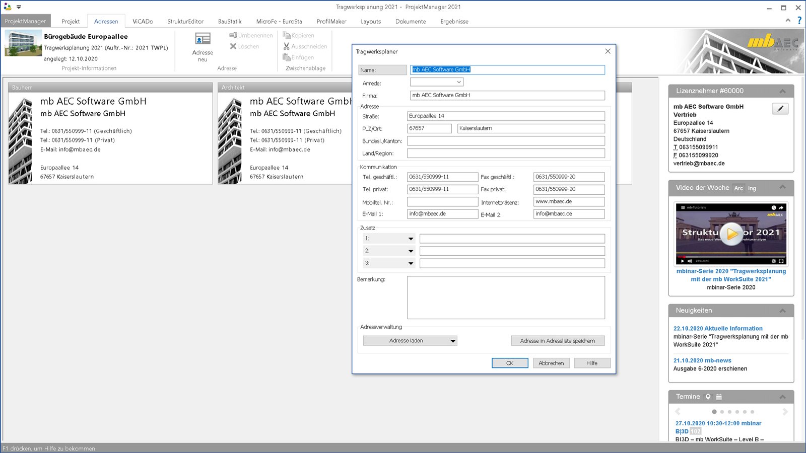Switch to the Ergebnisse tab

point(454,21)
